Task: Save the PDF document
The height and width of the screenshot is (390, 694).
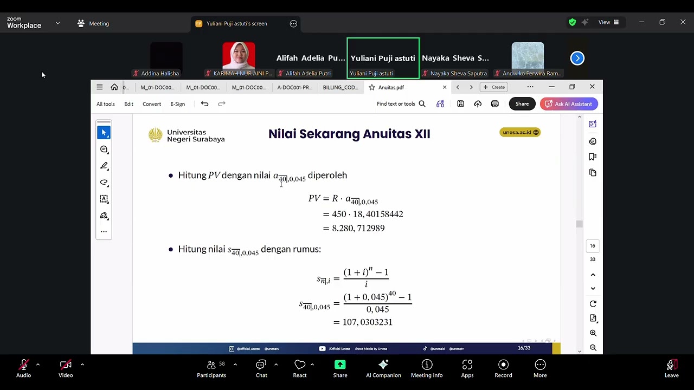Action: (460, 104)
